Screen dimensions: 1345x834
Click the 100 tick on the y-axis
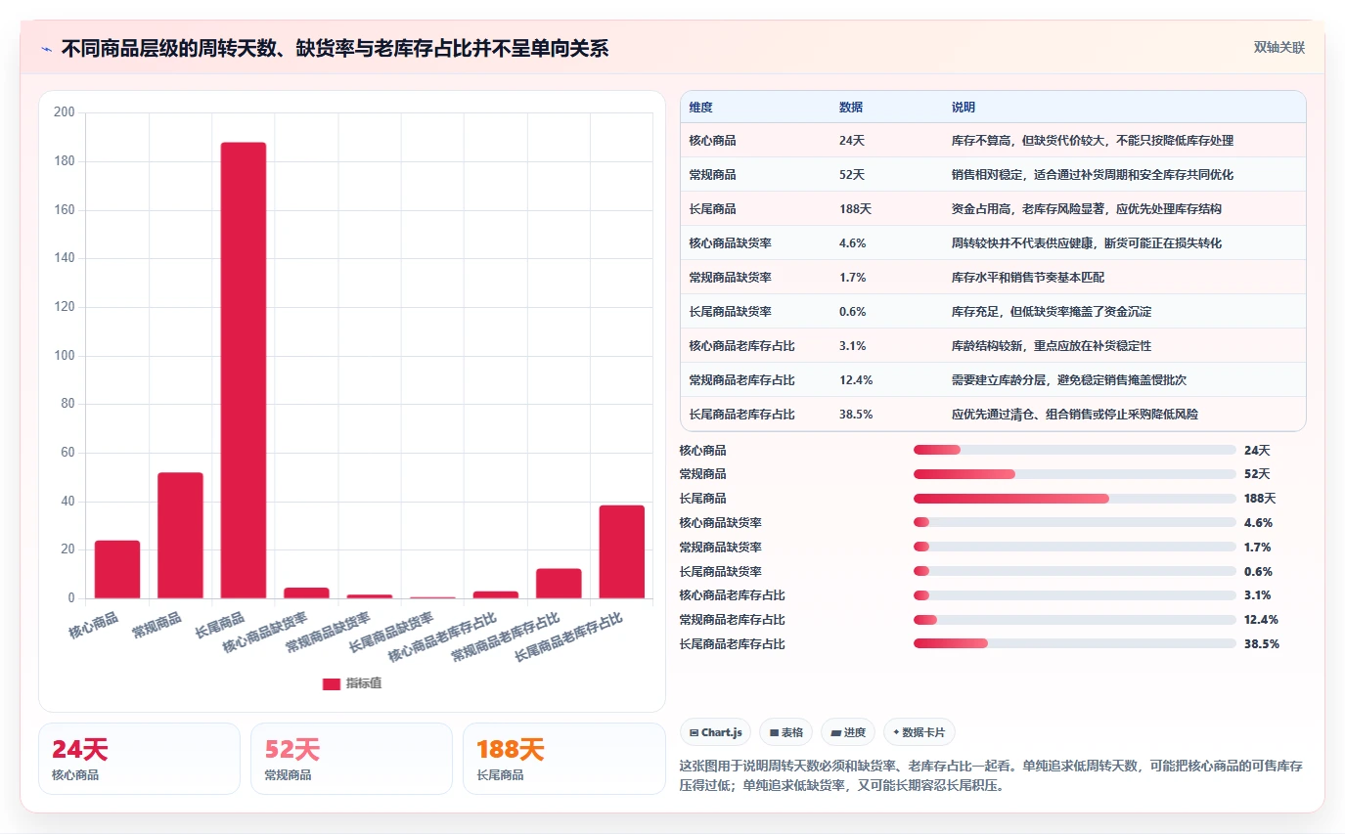(x=65, y=355)
